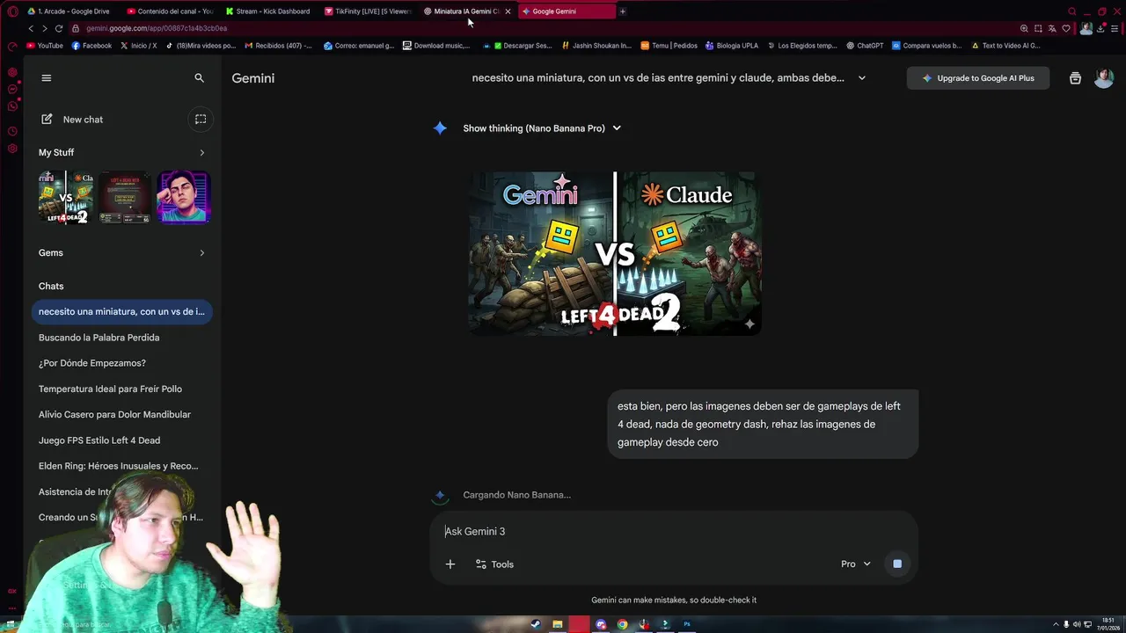This screenshot has height=633, width=1126.
Task: Go back in browser history
Action: (x=31, y=28)
